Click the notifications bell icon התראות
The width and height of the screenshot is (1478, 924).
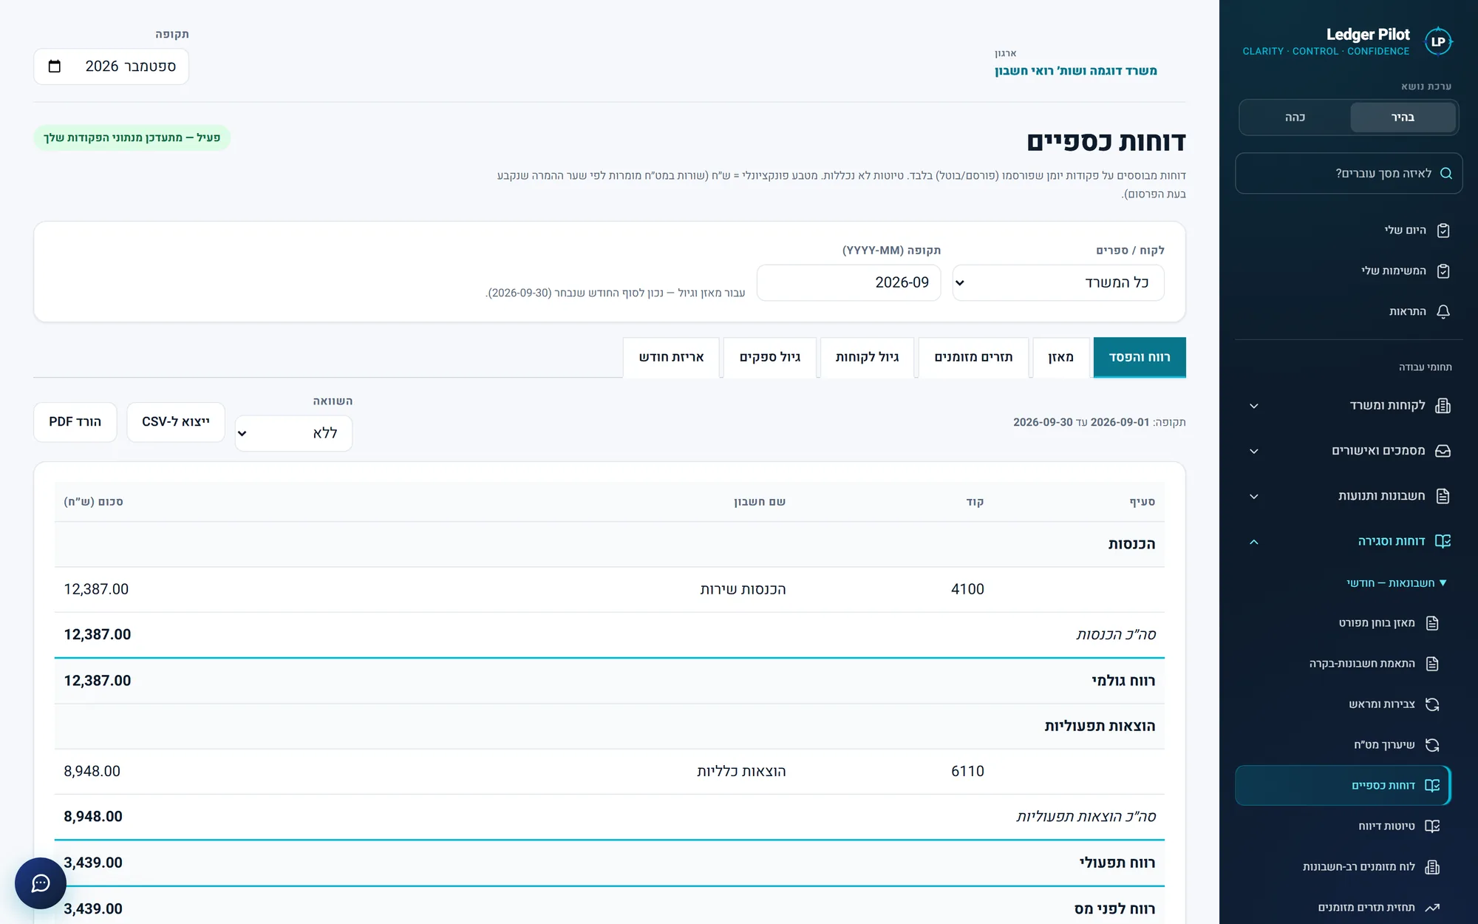pyautogui.click(x=1443, y=312)
